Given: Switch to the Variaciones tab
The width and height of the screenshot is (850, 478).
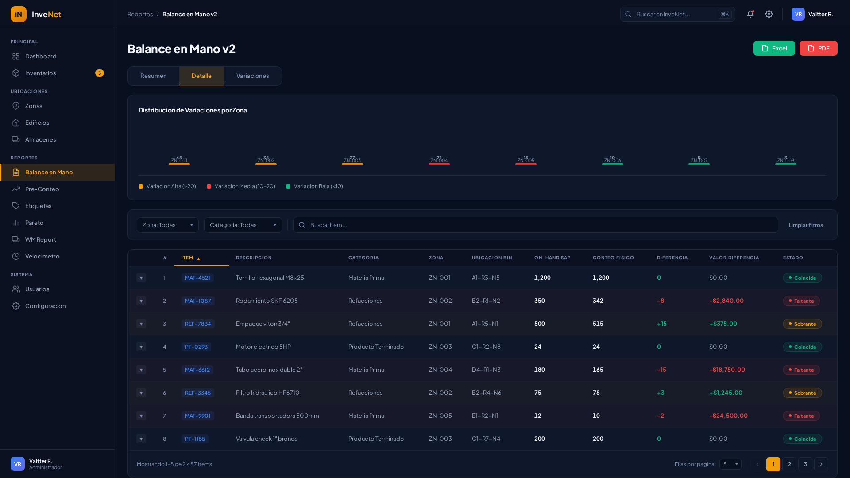Looking at the screenshot, I should click(252, 76).
